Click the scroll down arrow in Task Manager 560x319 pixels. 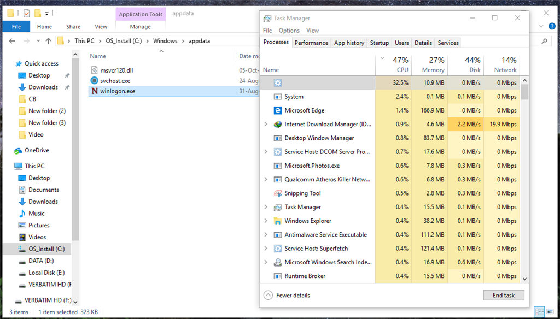coord(524,279)
